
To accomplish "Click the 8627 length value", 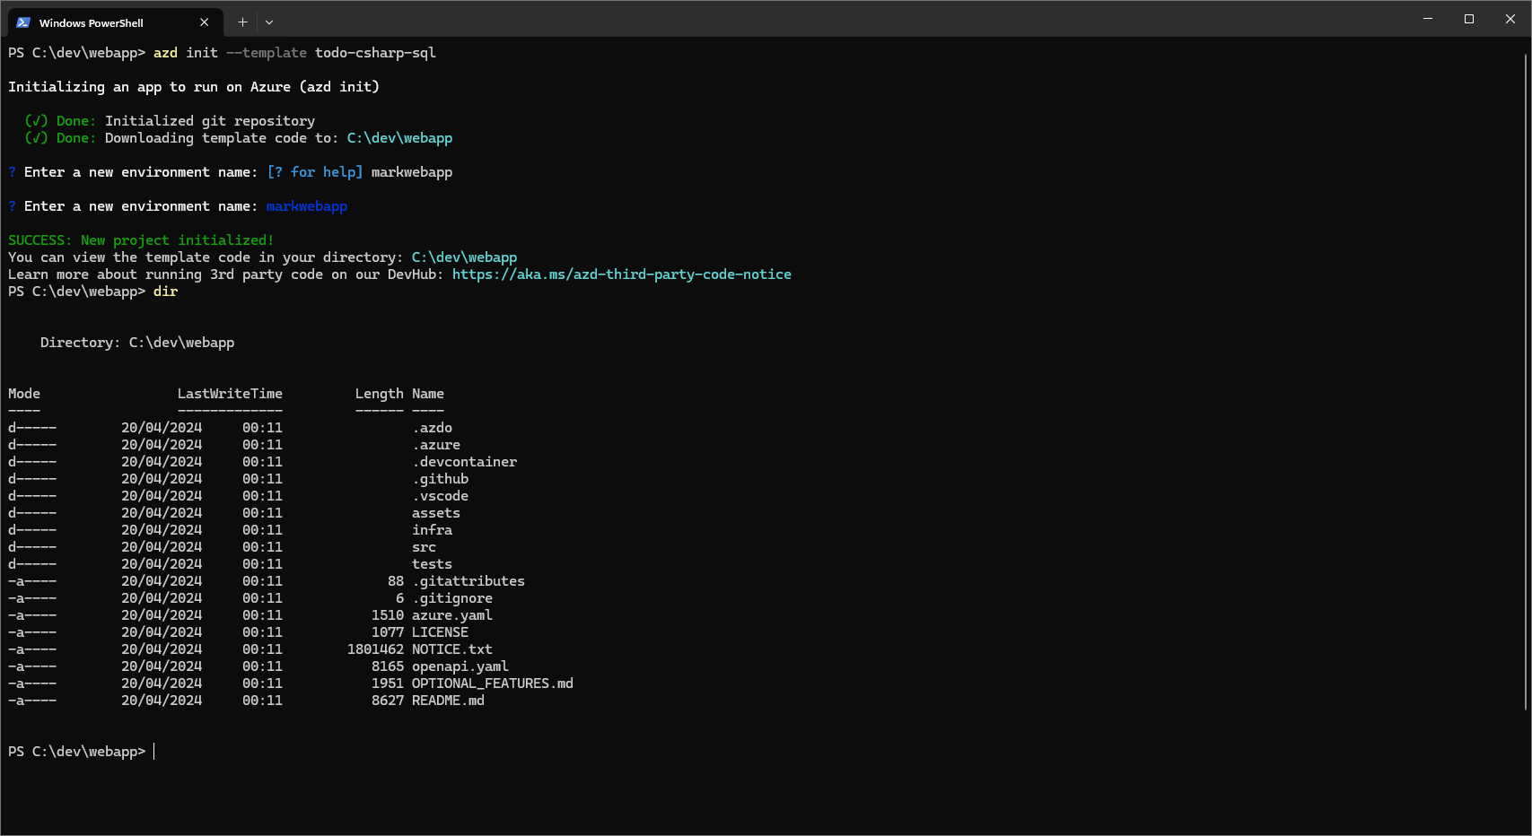I will tap(388, 701).
